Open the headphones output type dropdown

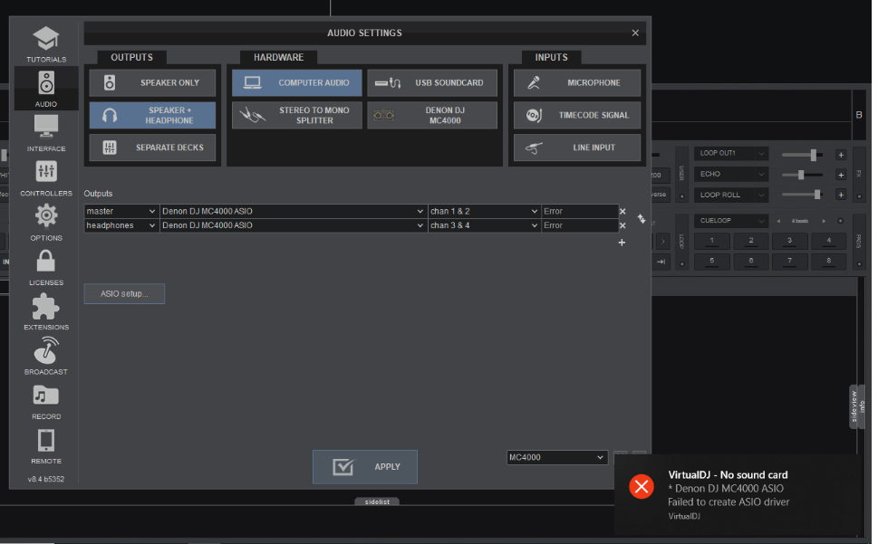(121, 225)
